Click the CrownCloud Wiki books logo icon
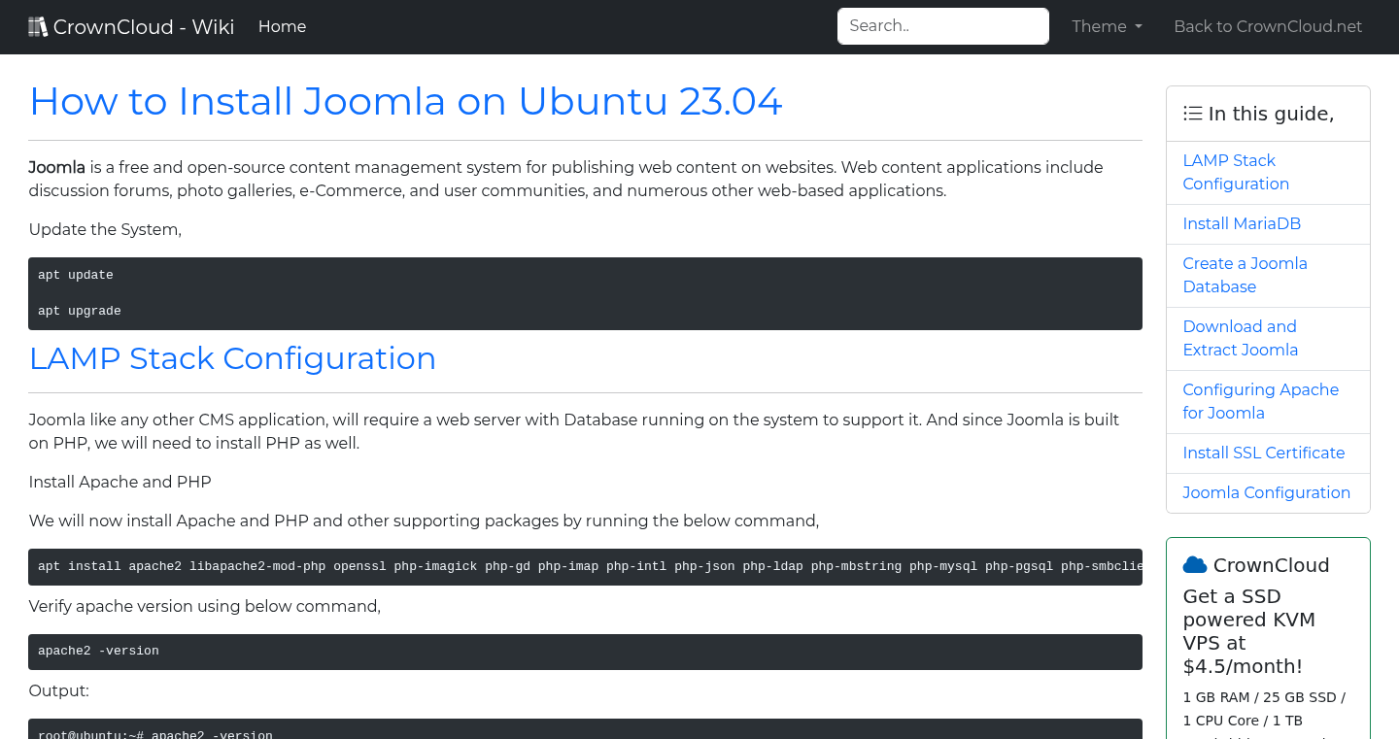 point(38,25)
